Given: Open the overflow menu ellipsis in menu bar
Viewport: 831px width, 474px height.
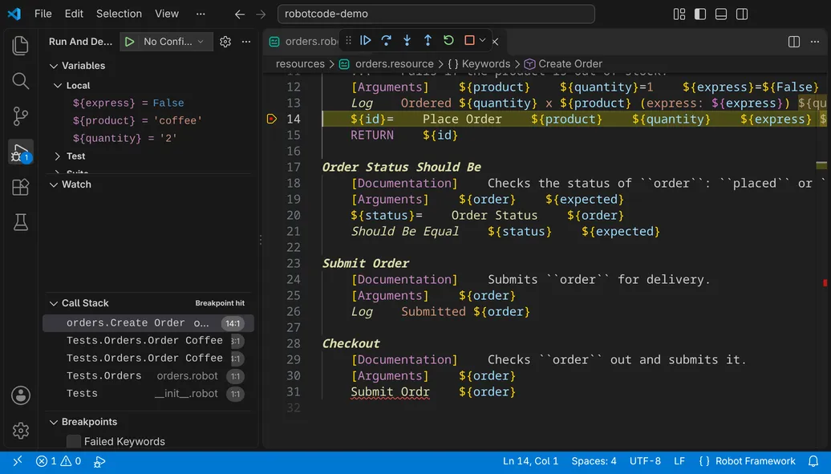Looking at the screenshot, I should coord(201,14).
